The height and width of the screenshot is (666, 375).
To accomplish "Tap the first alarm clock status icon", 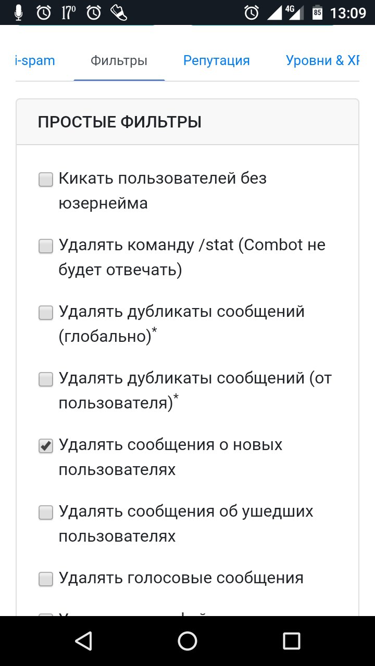I will pos(44,12).
